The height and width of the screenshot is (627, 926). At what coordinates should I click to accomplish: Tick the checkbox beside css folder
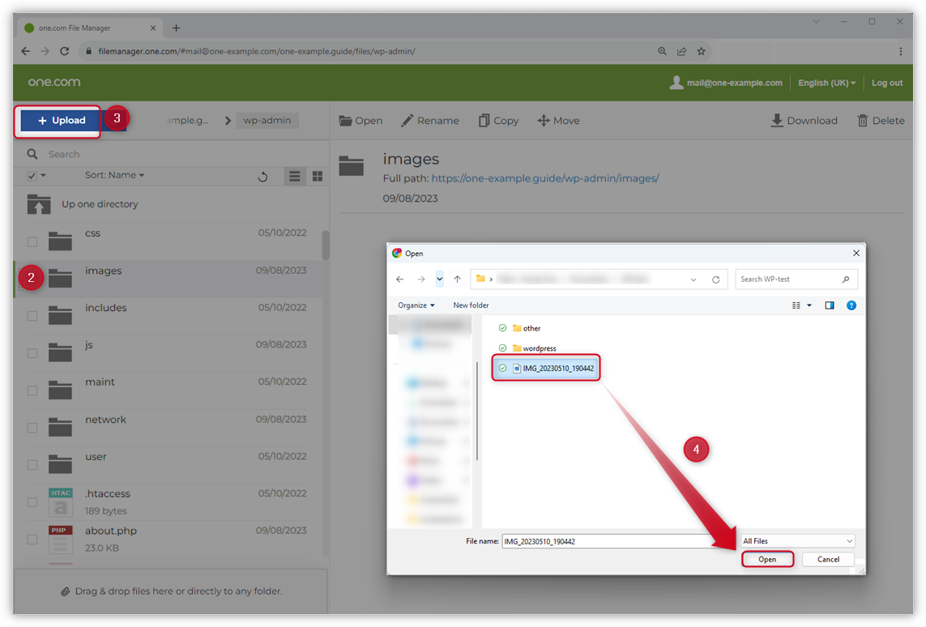point(32,241)
